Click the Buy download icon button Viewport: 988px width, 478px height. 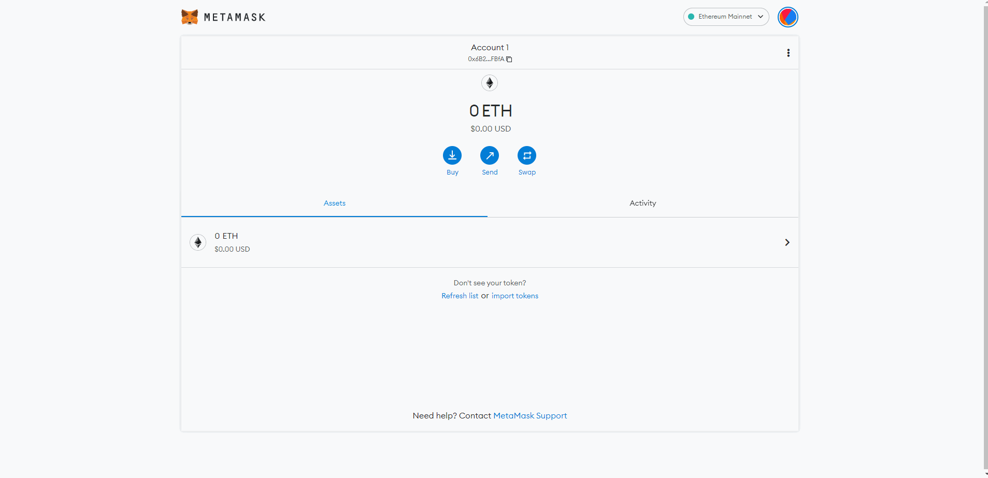pyautogui.click(x=452, y=155)
